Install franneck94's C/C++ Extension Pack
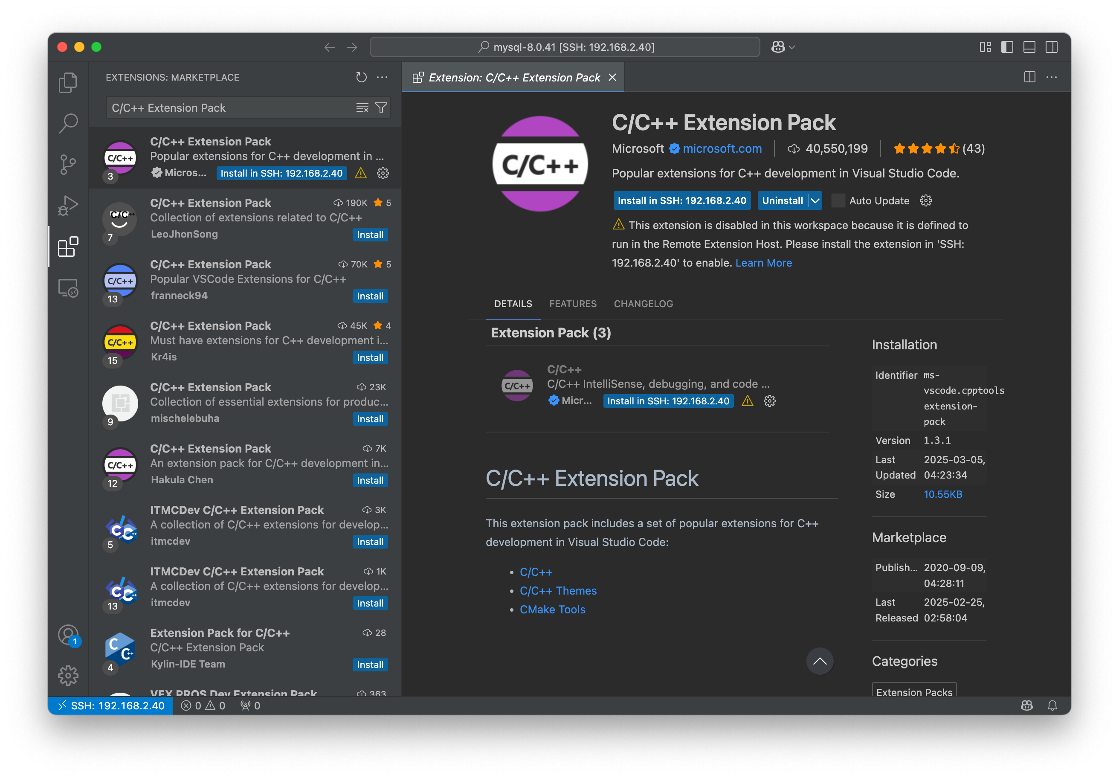Image resolution: width=1119 pixels, height=778 pixels. point(370,296)
